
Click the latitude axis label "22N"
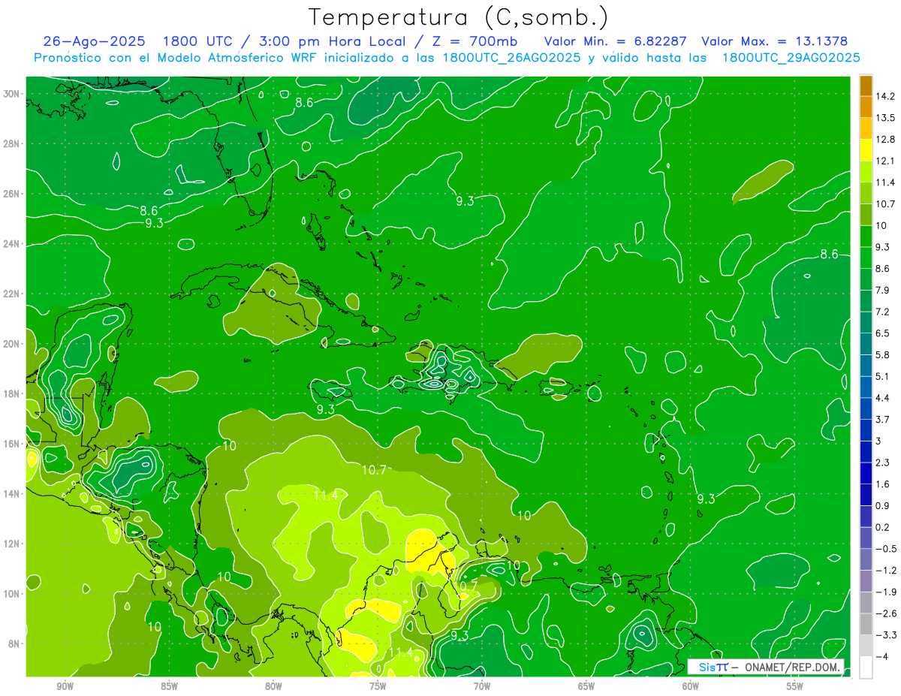click(12, 294)
